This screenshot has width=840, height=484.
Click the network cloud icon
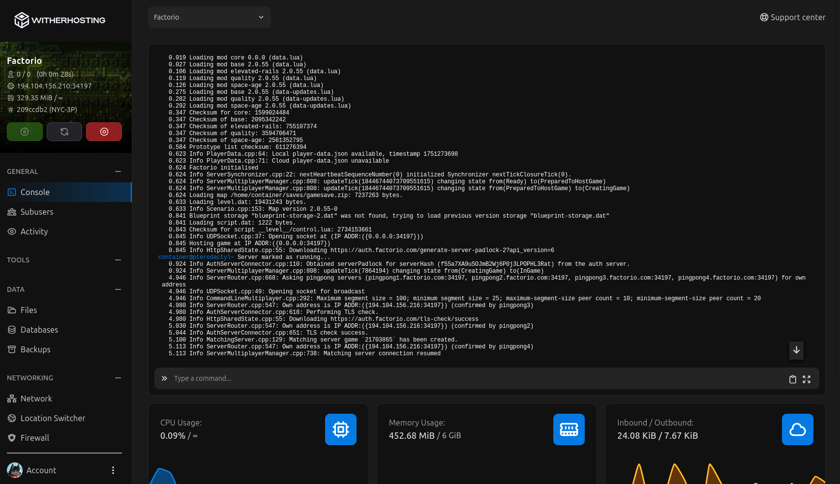point(797,429)
